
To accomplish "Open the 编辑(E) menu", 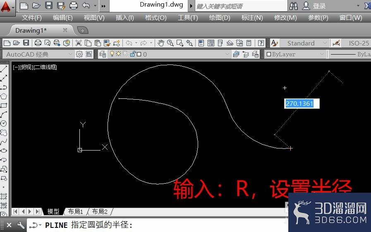I will pyautogui.click(x=63, y=18).
